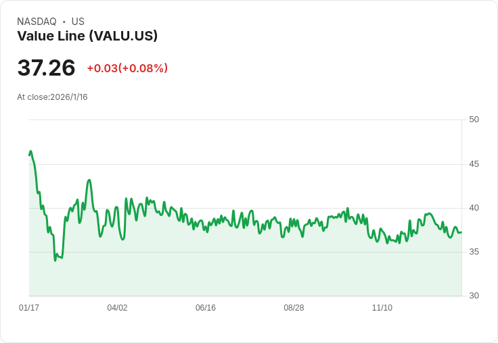This screenshot has height=343, width=498.
Task: Click the 11/10 date axis label
Action: pyautogui.click(x=382, y=307)
